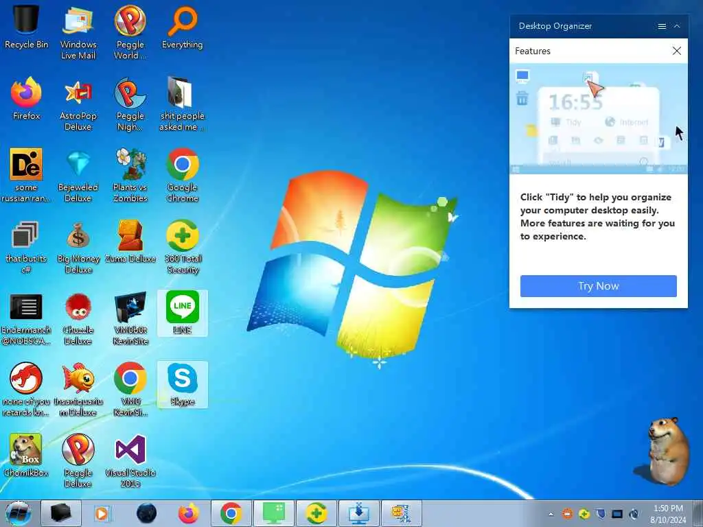Select the Peggle Deluxe desktop icon
The image size is (703, 527).
[x=78, y=460]
